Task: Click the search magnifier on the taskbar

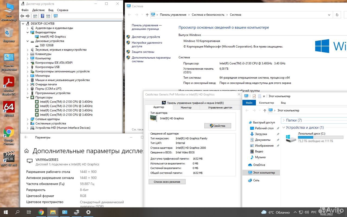Action: pyautogui.click(x=17, y=212)
